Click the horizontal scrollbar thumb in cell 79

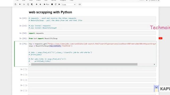[x=84, y=64]
